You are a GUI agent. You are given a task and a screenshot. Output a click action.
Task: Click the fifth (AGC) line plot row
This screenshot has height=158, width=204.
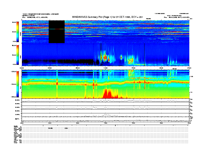[105, 115]
